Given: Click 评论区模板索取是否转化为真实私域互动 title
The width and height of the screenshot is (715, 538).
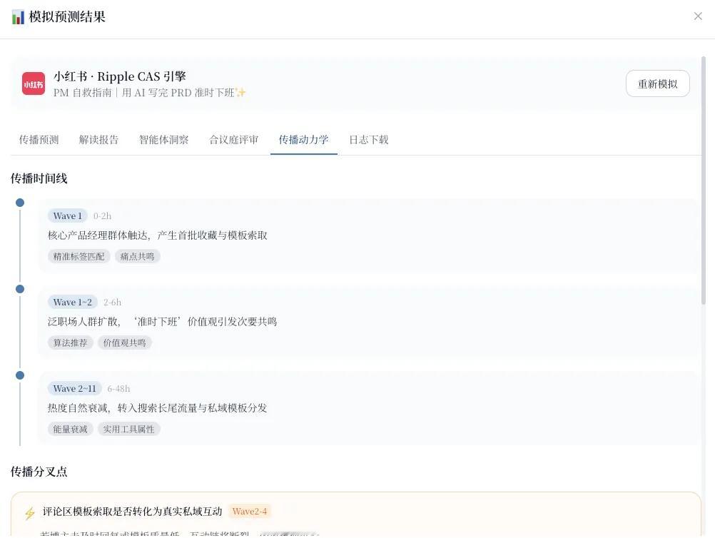Looking at the screenshot, I should click(x=132, y=512).
